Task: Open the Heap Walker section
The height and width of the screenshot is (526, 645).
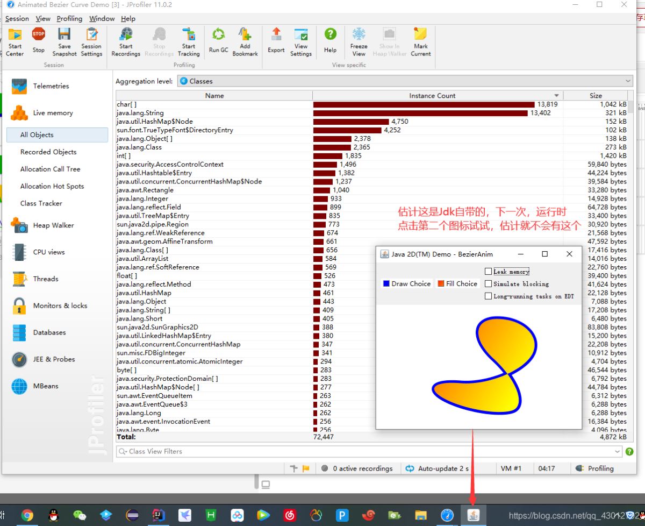Action: click(53, 225)
